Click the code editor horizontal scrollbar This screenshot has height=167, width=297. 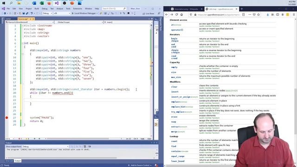(x=77, y=139)
